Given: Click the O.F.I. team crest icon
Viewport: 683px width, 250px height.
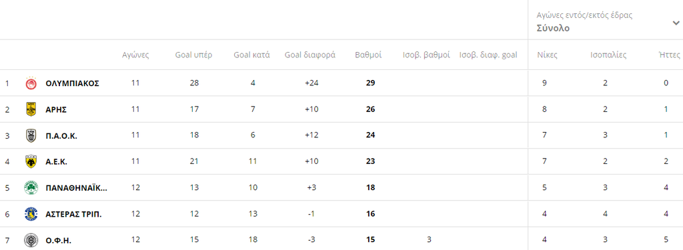Looking at the screenshot, I should point(31,240).
